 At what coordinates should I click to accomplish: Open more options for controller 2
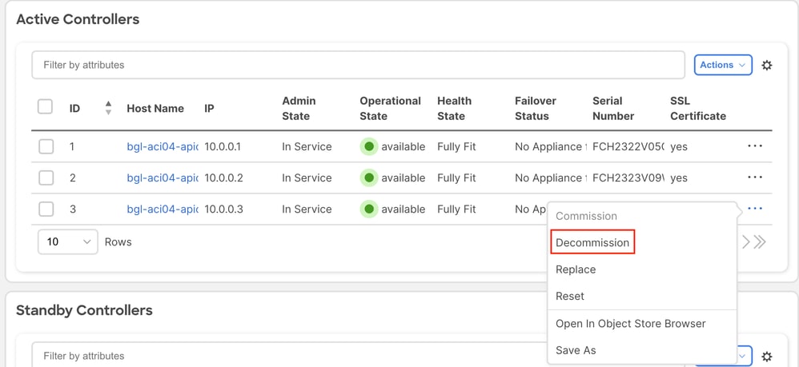(754, 178)
